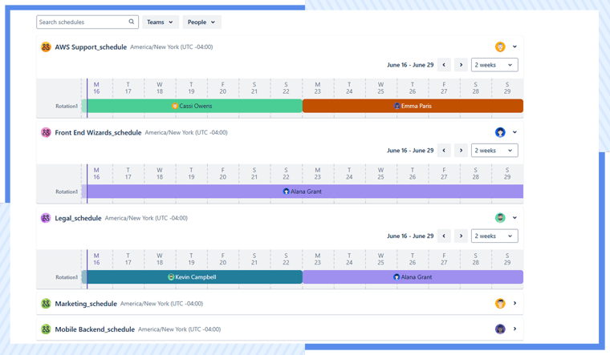The width and height of the screenshot is (610, 355).
Task: Click the search magnifier icon
Action: tap(132, 22)
